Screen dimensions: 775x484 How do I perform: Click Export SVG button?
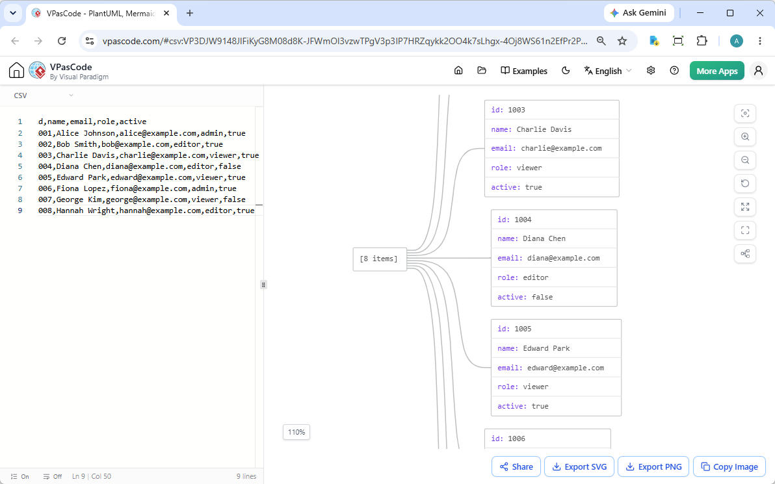pos(579,466)
